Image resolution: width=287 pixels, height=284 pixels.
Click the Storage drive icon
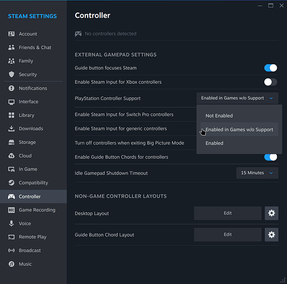click(x=11, y=142)
